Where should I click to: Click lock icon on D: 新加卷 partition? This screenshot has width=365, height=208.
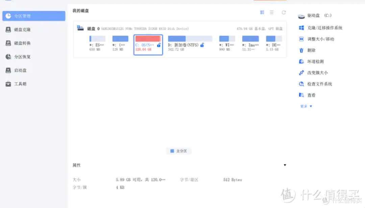pyautogui.click(x=202, y=45)
